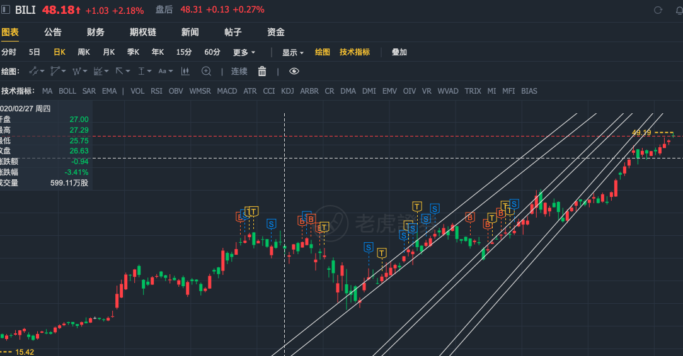The image size is (683, 356).
Task: Enable the OIV indicator
Action: [x=410, y=91]
